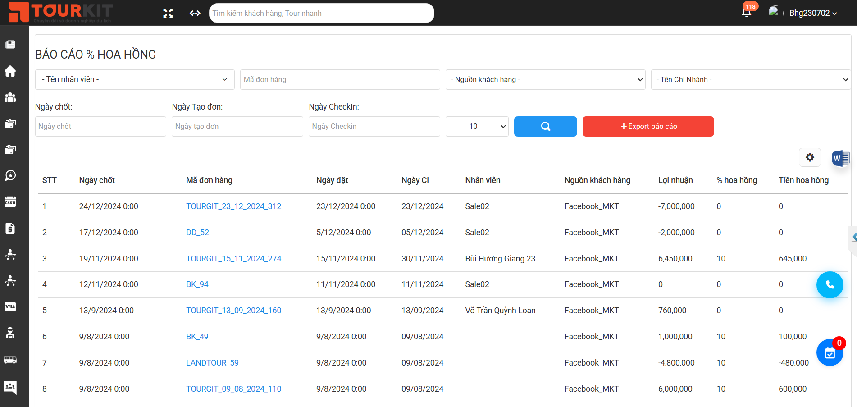The image size is (857, 407).
Task: Select employee cell Võ Trần Quỳnh Loan
Action: 500,311
